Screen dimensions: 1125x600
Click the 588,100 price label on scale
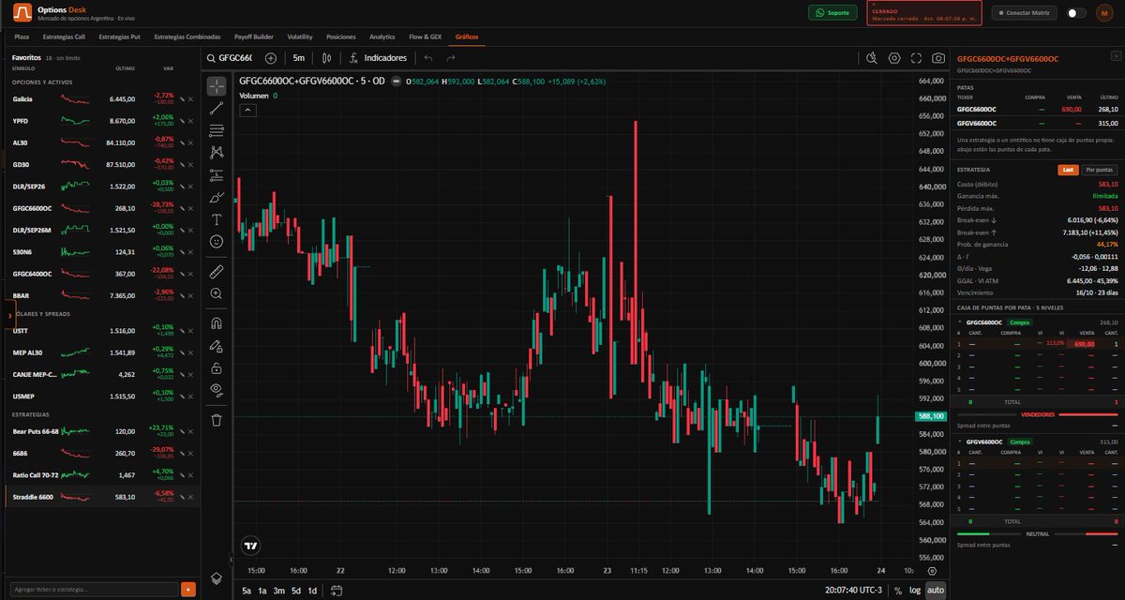(x=931, y=416)
